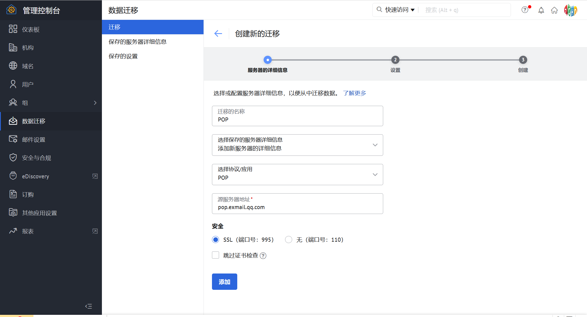Screen dimensions: 587x317
Task: Open the 快速访问 dropdown arrow
Action: 413,10
